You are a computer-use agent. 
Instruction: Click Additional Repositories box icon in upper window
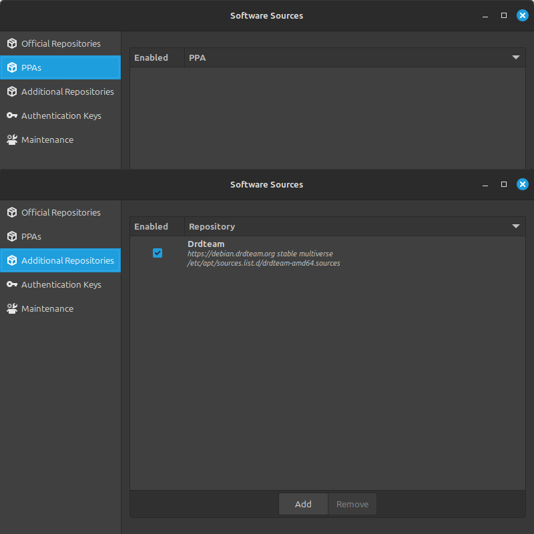pos(12,91)
